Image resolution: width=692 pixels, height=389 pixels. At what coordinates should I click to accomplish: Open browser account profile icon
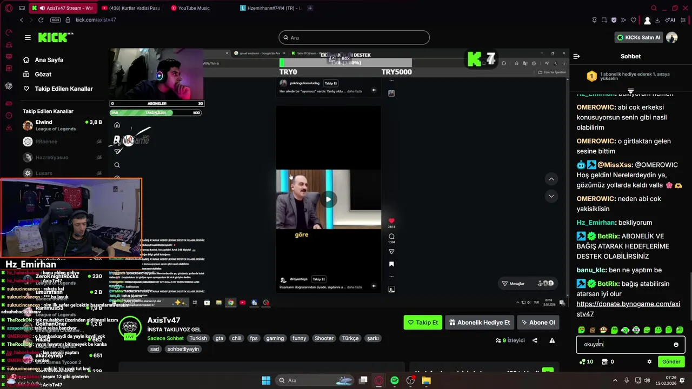[x=647, y=21]
